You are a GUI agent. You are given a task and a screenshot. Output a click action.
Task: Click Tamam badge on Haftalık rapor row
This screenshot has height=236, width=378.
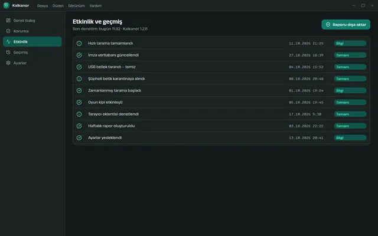[x=350, y=126]
